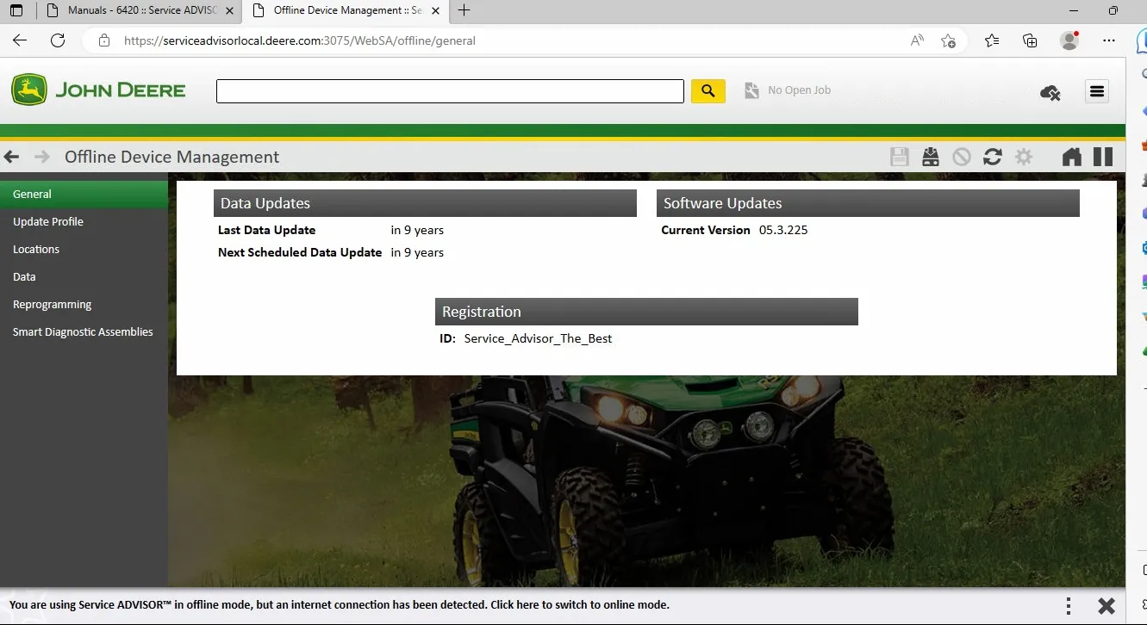Click the yellow search magnifier button
Viewport: 1147px width, 625px height.
(x=708, y=91)
